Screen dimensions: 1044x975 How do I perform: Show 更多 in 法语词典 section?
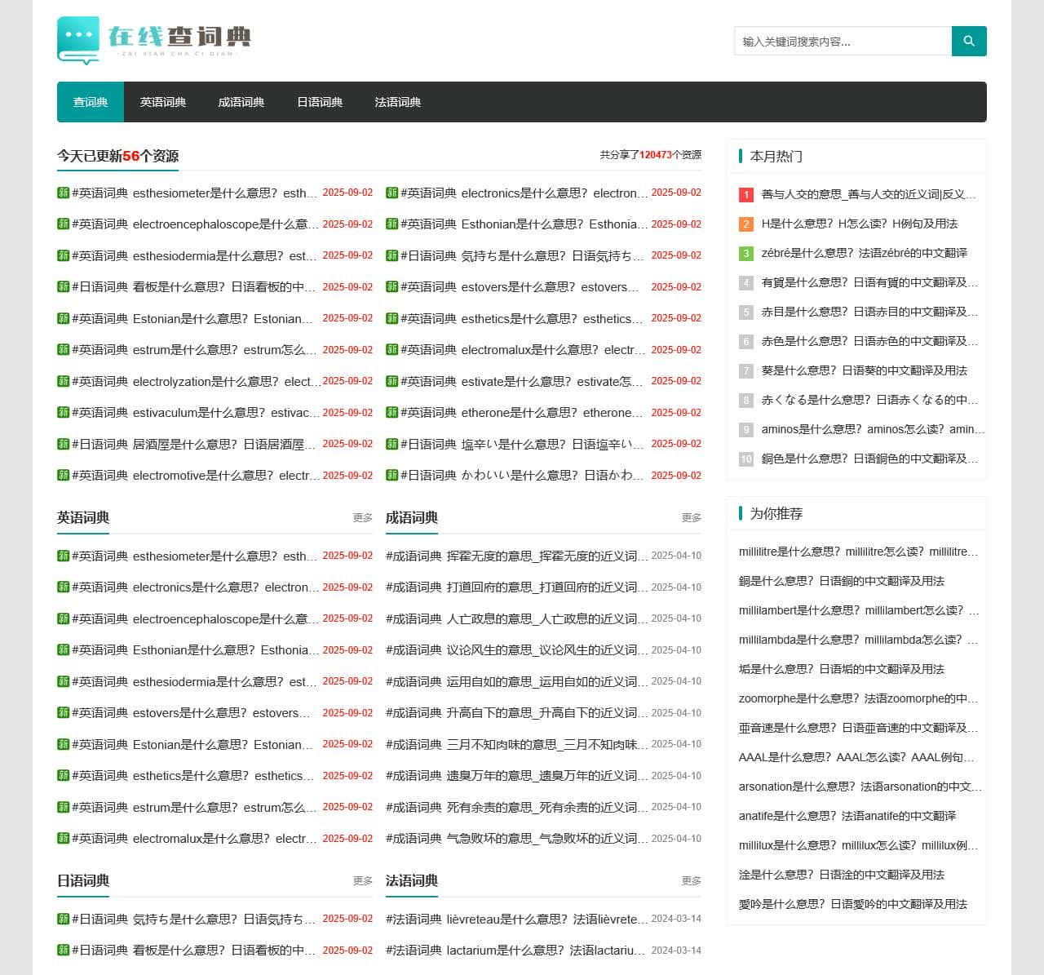point(691,881)
